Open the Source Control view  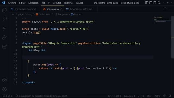tap(4, 28)
